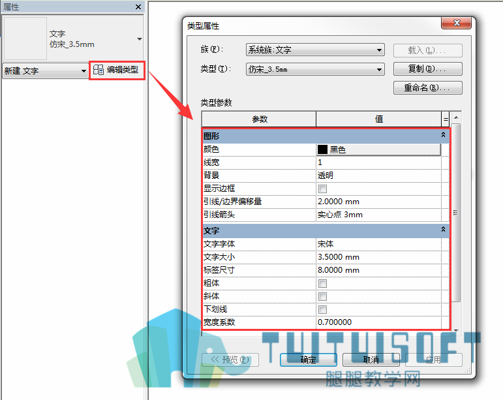Viewport: 503px width, 400px height.
Task: Select the 文字字体 parameter label
Action: 219,244
